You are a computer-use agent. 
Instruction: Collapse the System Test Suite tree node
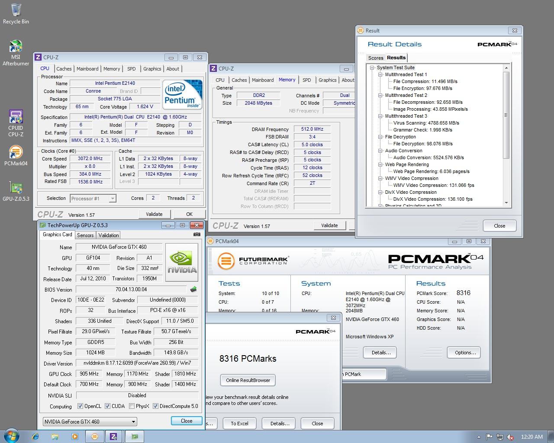(x=372, y=67)
